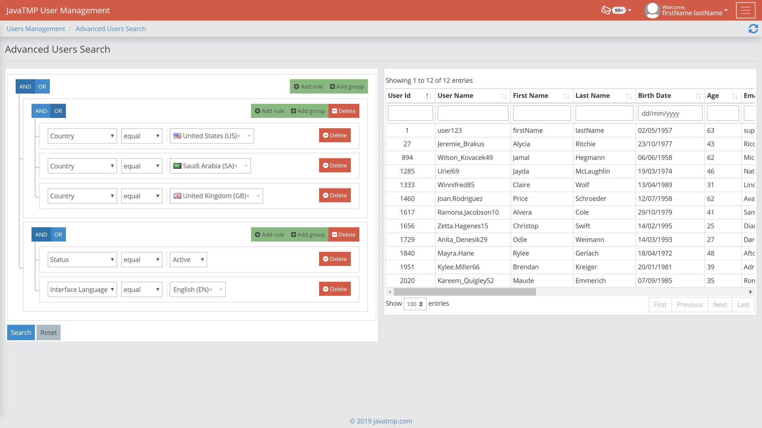The width and height of the screenshot is (762, 428).
Task: Select the Jeremie_Brakus table row
Action: click(x=570, y=144)
